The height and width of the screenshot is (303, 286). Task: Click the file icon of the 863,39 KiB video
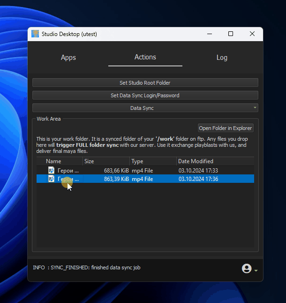(x=51, y=179)
